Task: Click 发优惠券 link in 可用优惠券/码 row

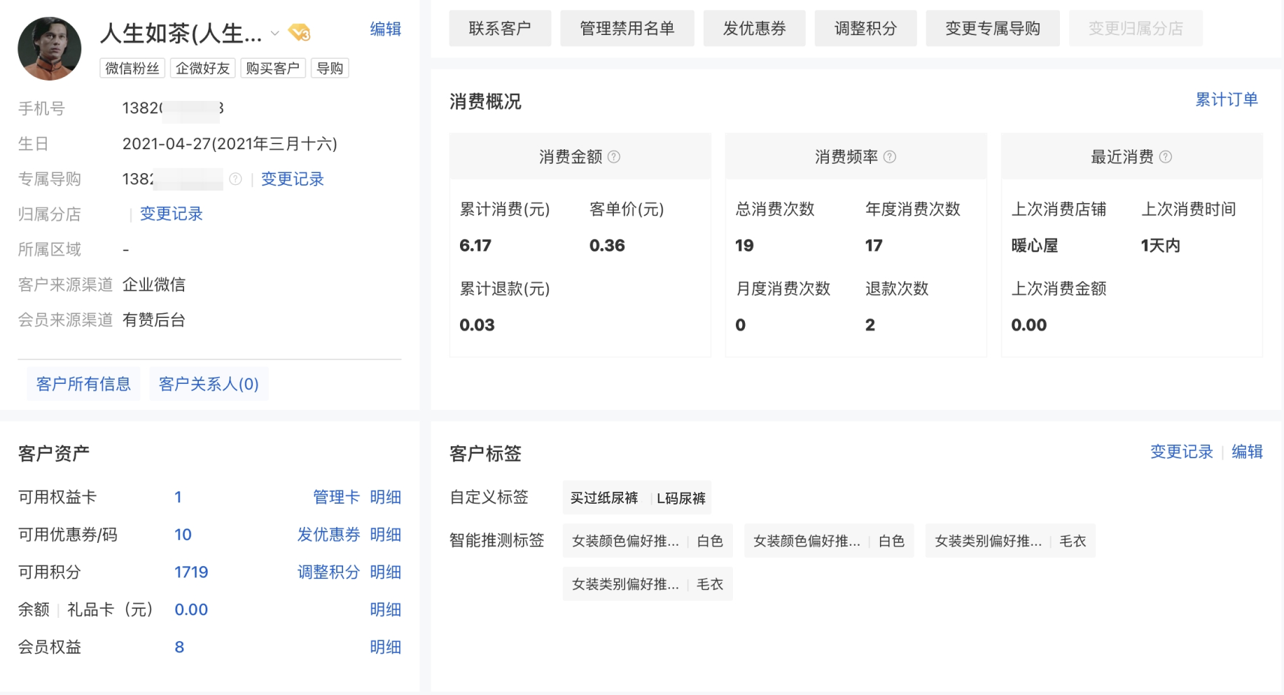Action: [328, 535]
